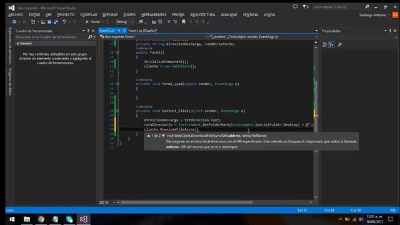Click the notifications filter flag icon
The height and width of the screenshot is (225, 400).
(x=306, y=7)
